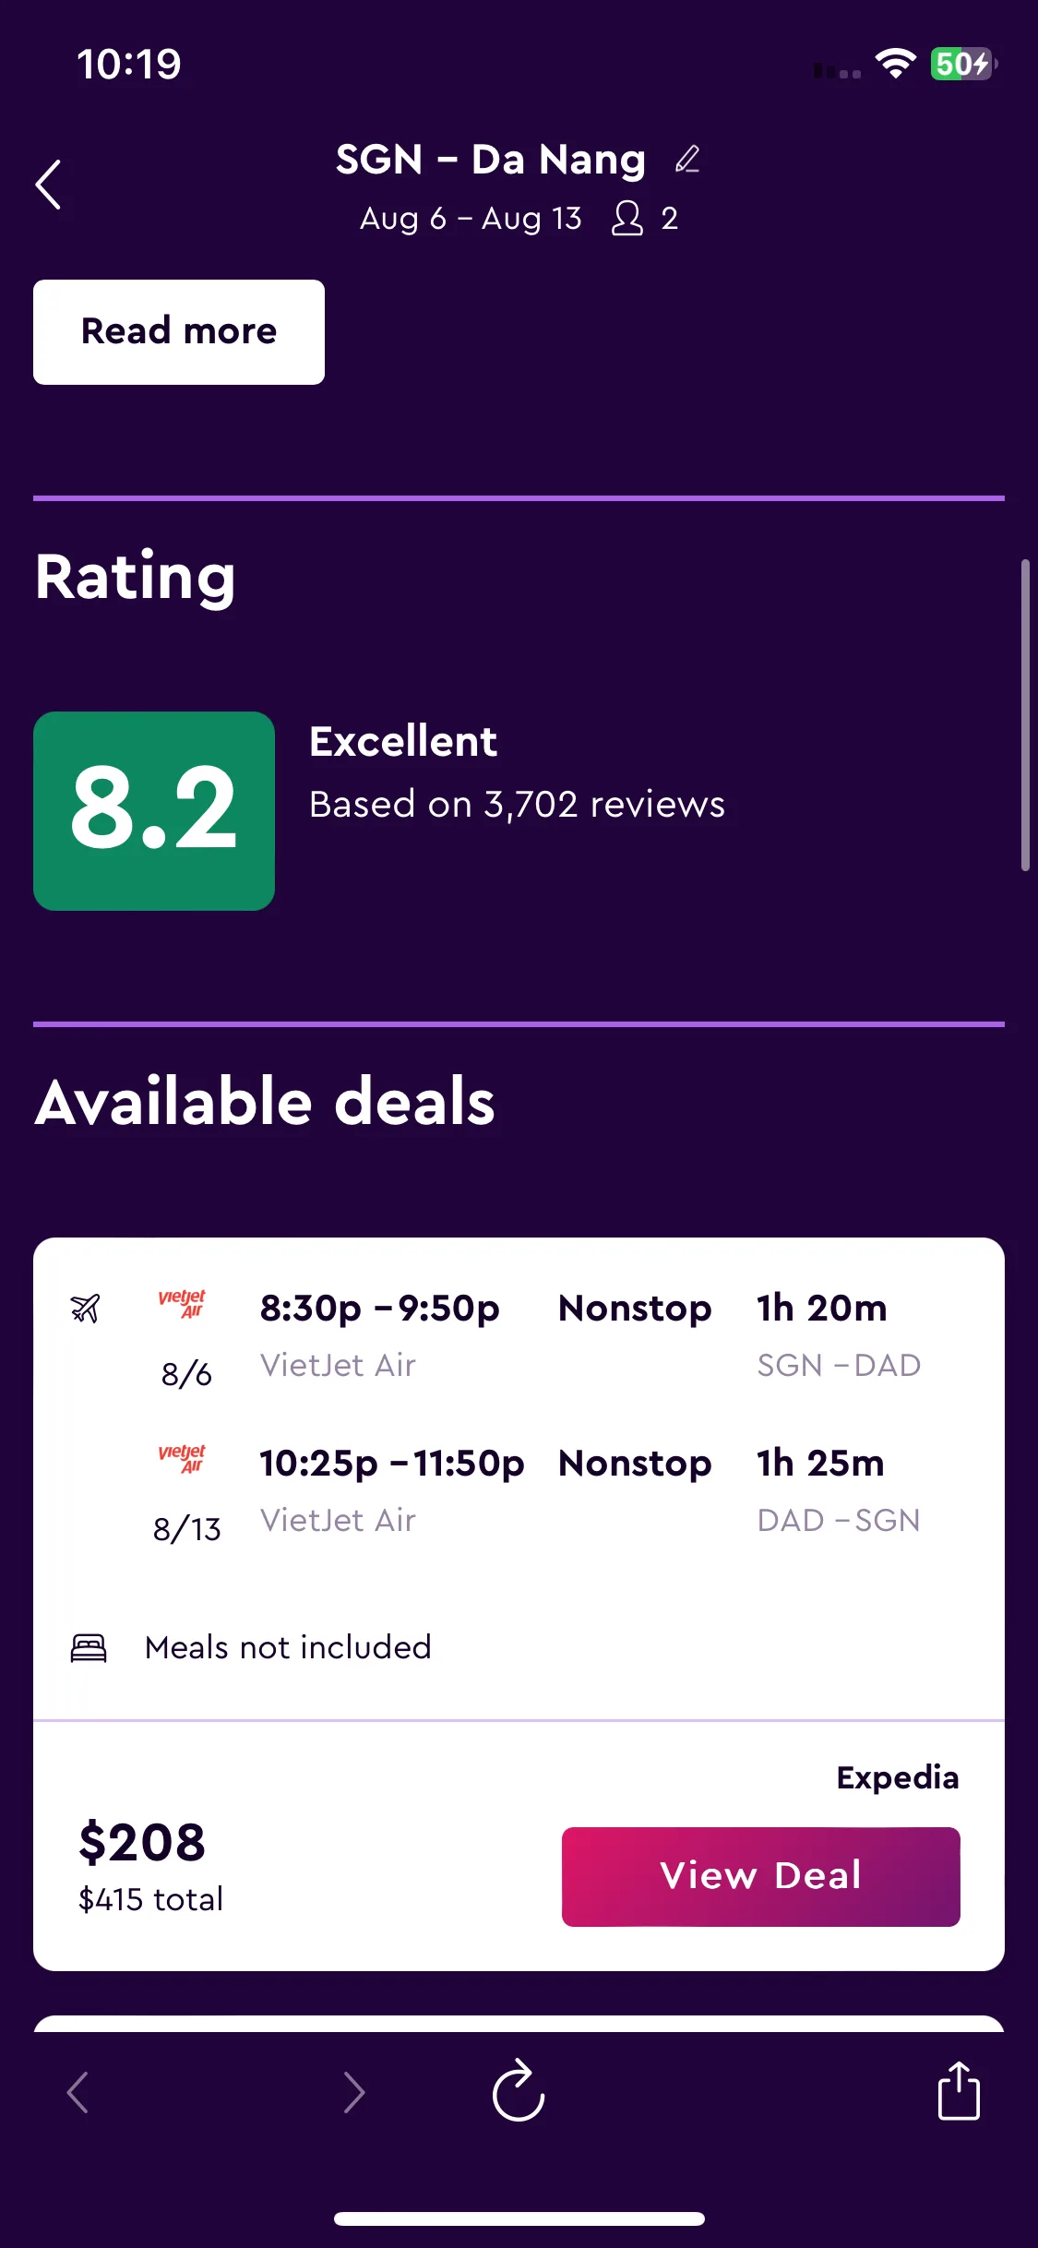The width and height of the screenshot is (1038, 2248).
Task: Reload page with the refresh icon
Action: click(519, 2090)
